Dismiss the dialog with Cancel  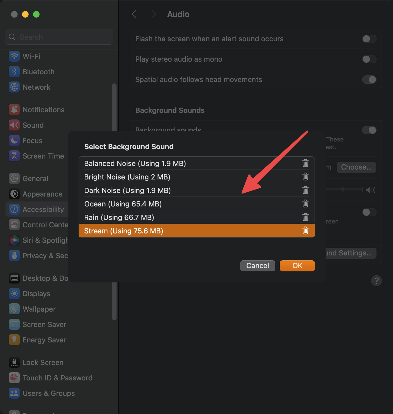pos(257,266)
